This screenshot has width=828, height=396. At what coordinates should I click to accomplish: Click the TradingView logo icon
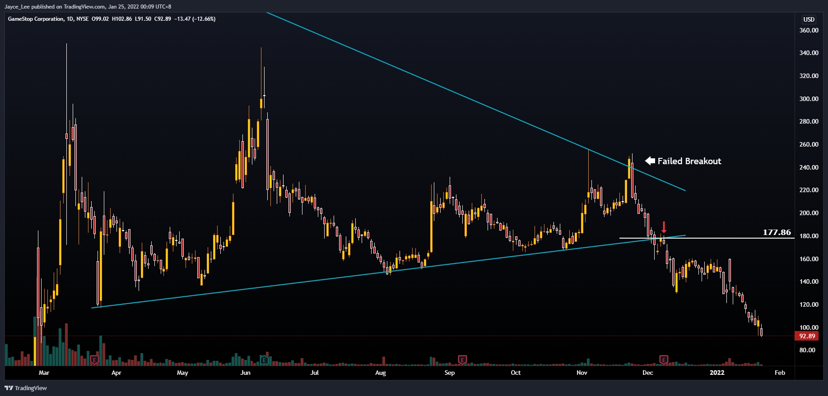pos(9,388)
